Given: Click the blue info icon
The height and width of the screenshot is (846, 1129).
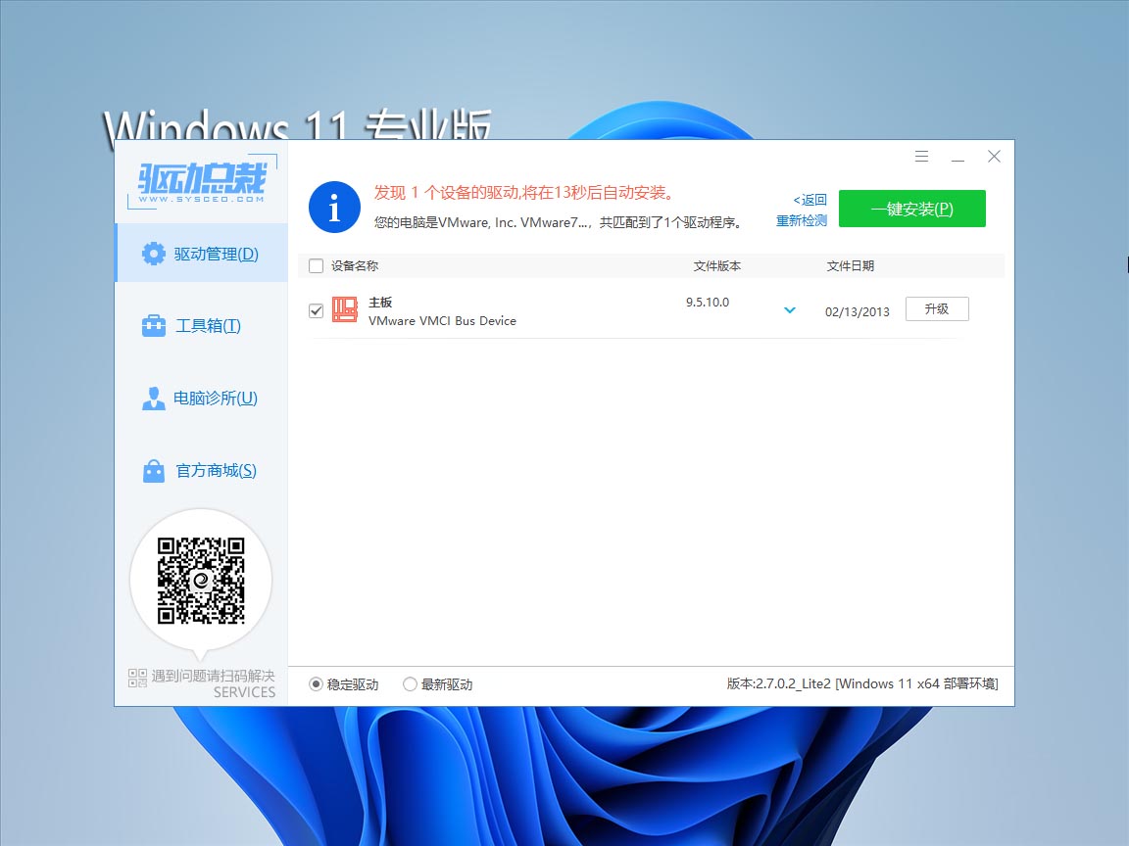Looking at the screenshot, I should pyautogui.click(x=334, y=208).
